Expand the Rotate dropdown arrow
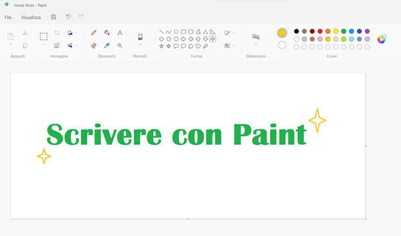The image size is (401, 236). (x=76, y=33)
